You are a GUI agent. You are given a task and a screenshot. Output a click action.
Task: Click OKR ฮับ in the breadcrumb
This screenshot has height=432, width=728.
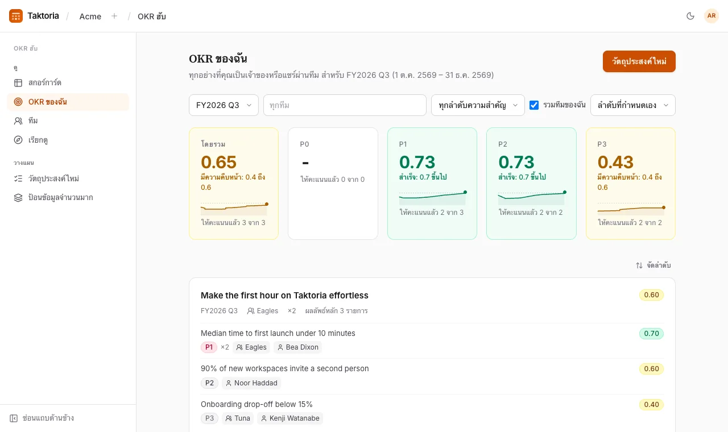[152, 16]
